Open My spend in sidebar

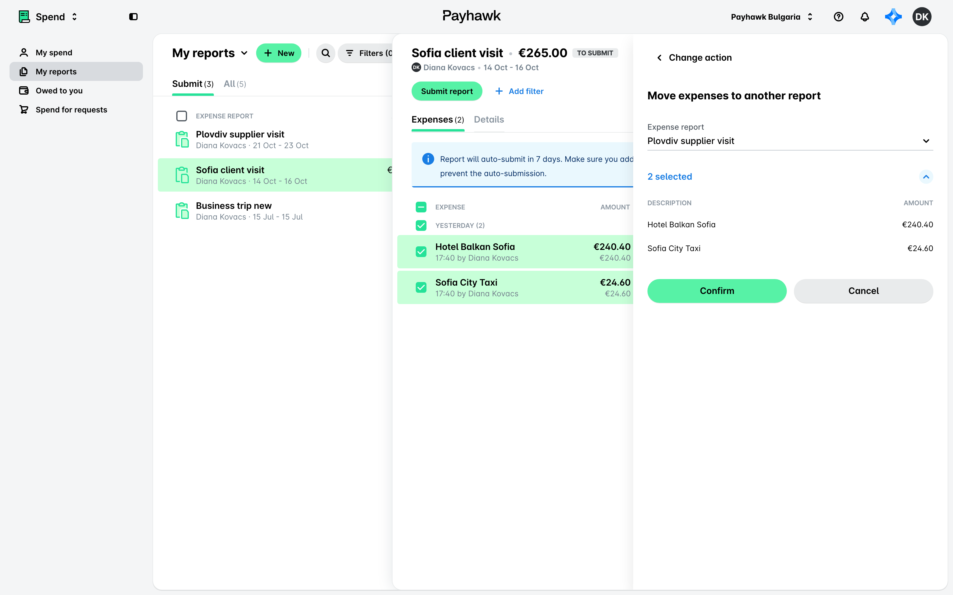pos(76,52)
